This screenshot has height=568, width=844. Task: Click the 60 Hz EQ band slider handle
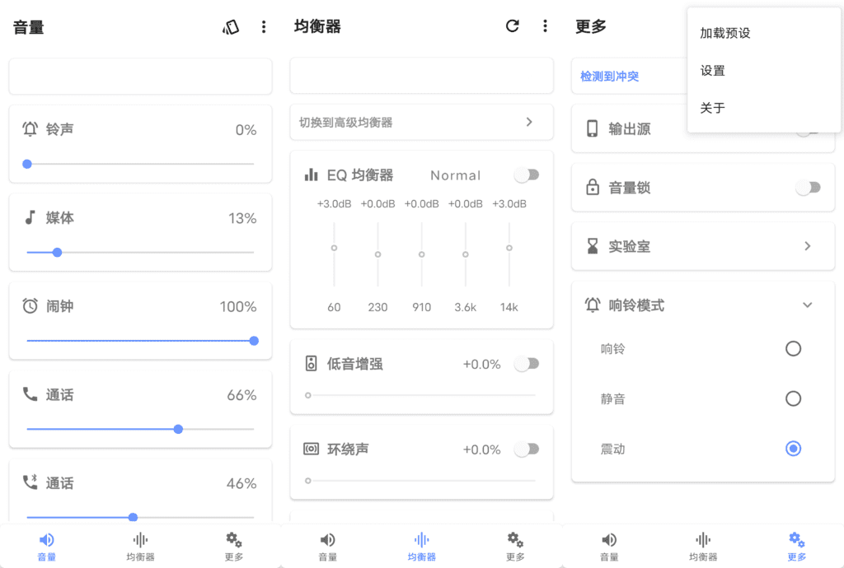click(334, 248)
